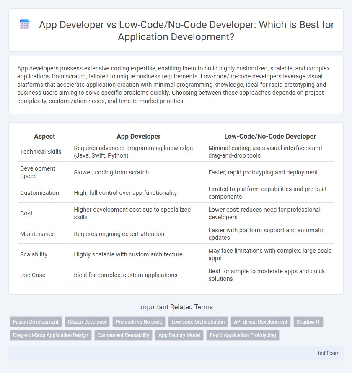Open the Low-code Orchestration tag
The width and height of the screenshot is (352, 373).
pos(198,321)
